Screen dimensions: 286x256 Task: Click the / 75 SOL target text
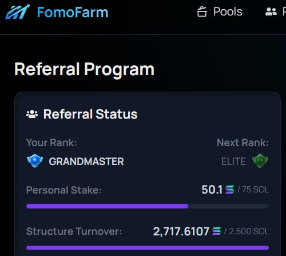click(253, 190)
